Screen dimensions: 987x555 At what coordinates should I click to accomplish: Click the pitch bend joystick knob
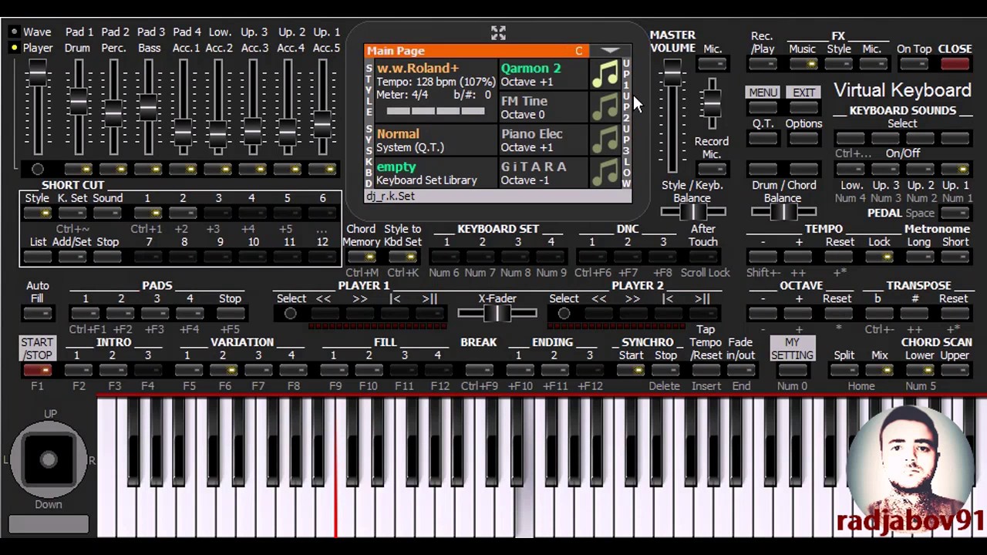(x=49, y=459)
